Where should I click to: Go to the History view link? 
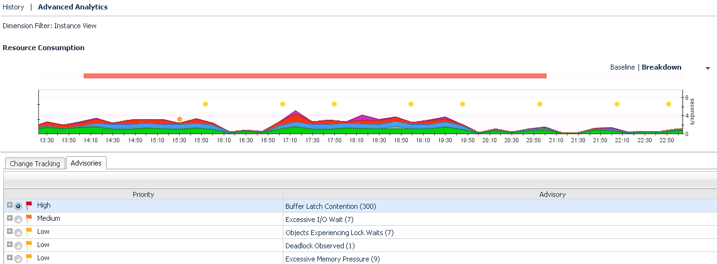[x=13, y=7]
